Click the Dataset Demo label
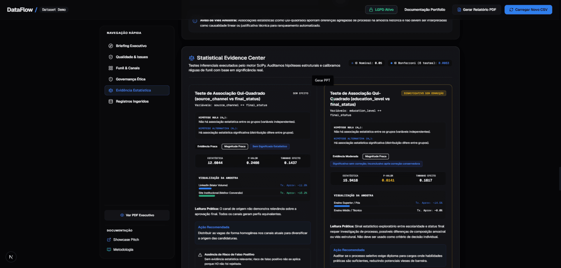The width and height of the screenshot is (561, 268). (x=54, y=9)
